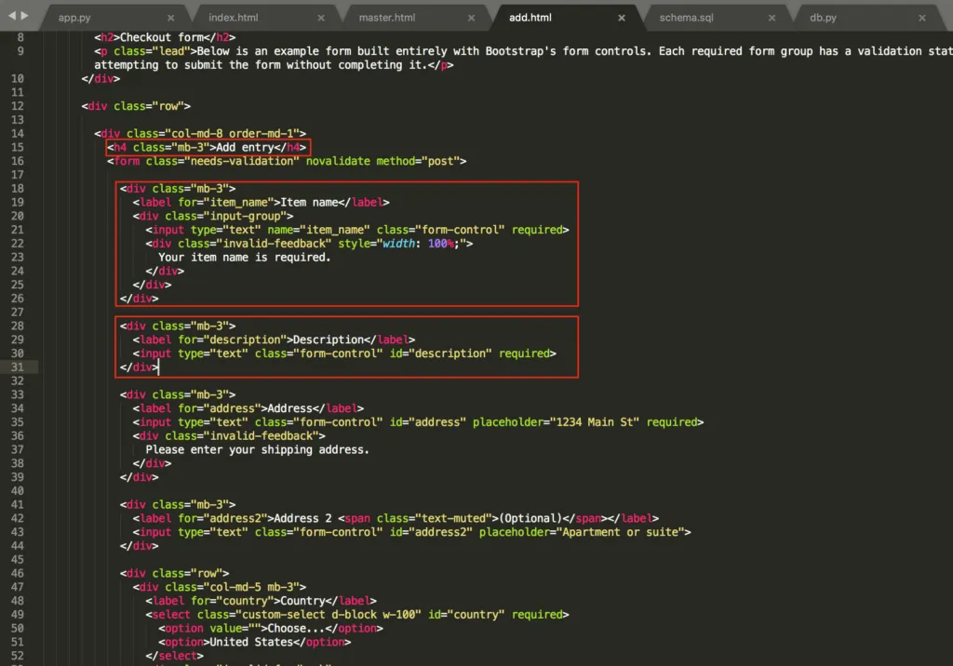The width and height of the screenshot is (953, 666).
Task: Click 'Choose...' option text
Action: [x=296, y=628]
